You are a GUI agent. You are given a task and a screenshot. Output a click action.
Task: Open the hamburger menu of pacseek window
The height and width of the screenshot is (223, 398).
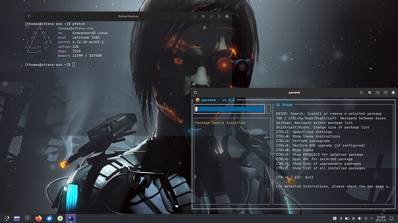370,93
